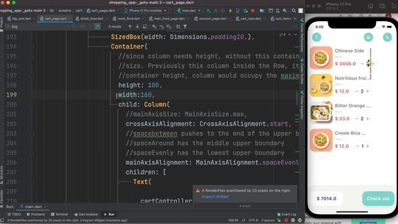The image size is (398, 224).
Task: Tap the minus icon for Creole Rice item
Action: point(358,146)
